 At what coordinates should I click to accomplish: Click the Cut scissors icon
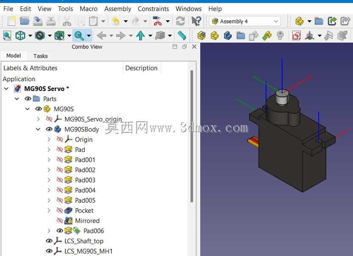tap(67, 22)
